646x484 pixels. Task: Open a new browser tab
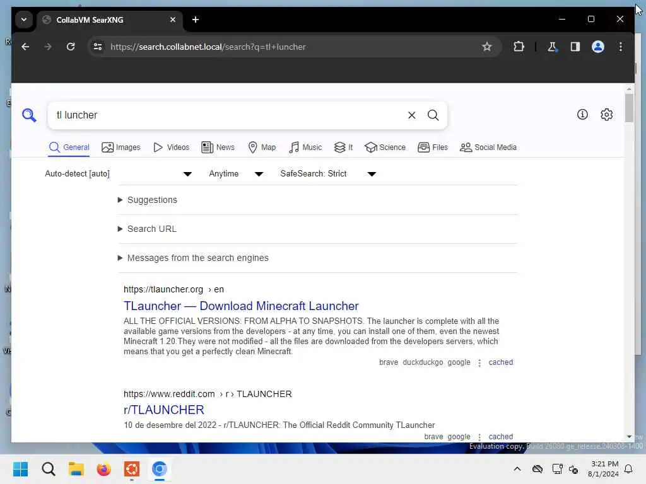point(196,20)
